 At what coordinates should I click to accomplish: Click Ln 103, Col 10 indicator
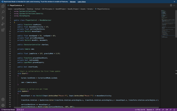pos(140,110)
